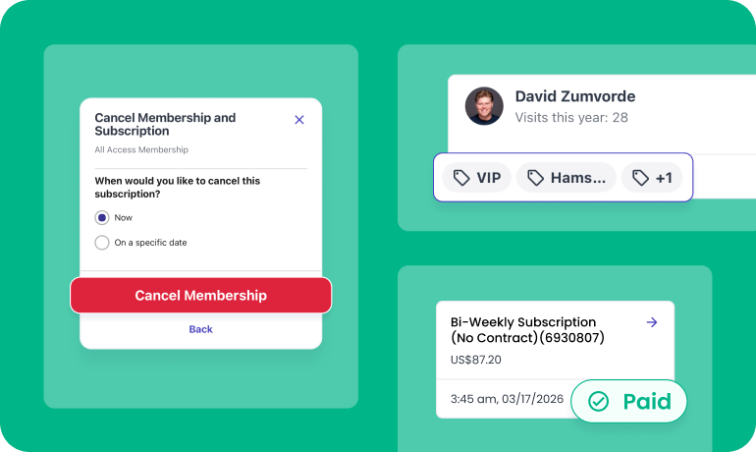756x452 pixels.
Task: Click the checkmark icon in the Paid badge
Action: 598,401
